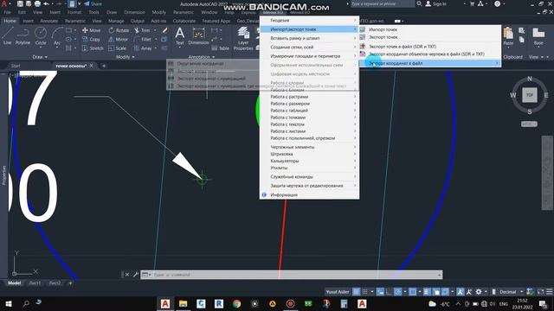Toggle snap mode in status bar

pos(364,292)
